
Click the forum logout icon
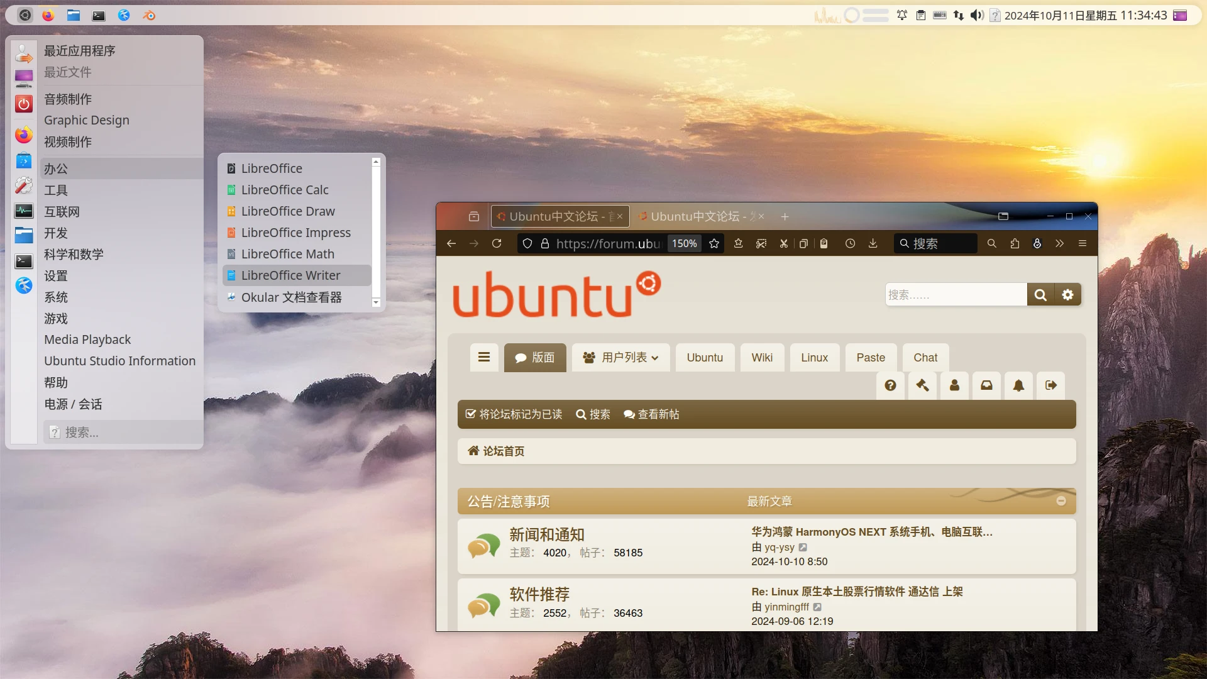coord(1050,385)
